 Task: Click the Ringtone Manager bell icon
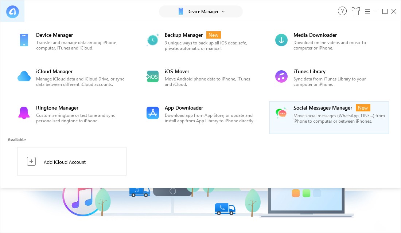click(24, 113)
